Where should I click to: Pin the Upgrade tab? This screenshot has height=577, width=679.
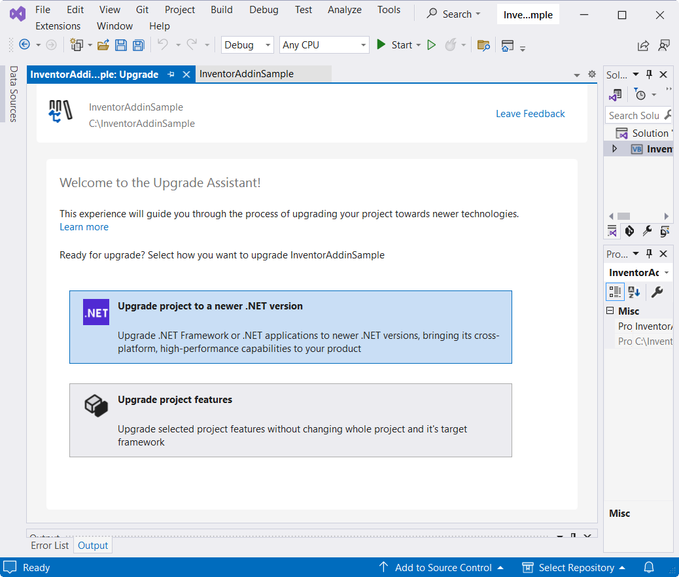point(171,75)
